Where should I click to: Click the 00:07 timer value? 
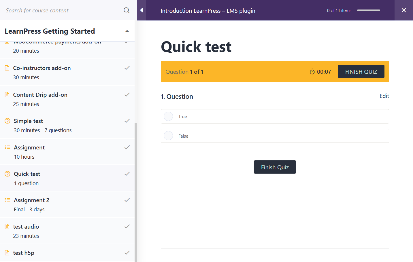[x=324, y=72]
